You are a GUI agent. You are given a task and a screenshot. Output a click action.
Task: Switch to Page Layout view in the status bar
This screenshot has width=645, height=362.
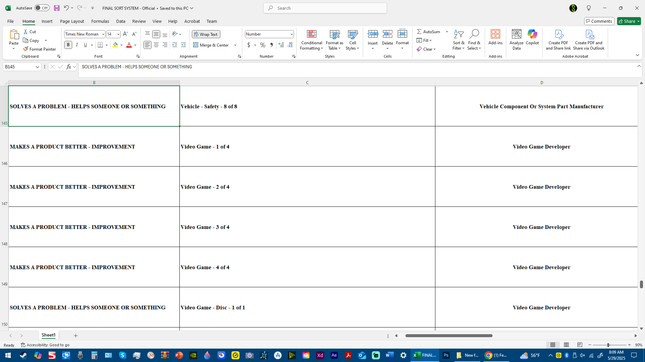[566, 345]
